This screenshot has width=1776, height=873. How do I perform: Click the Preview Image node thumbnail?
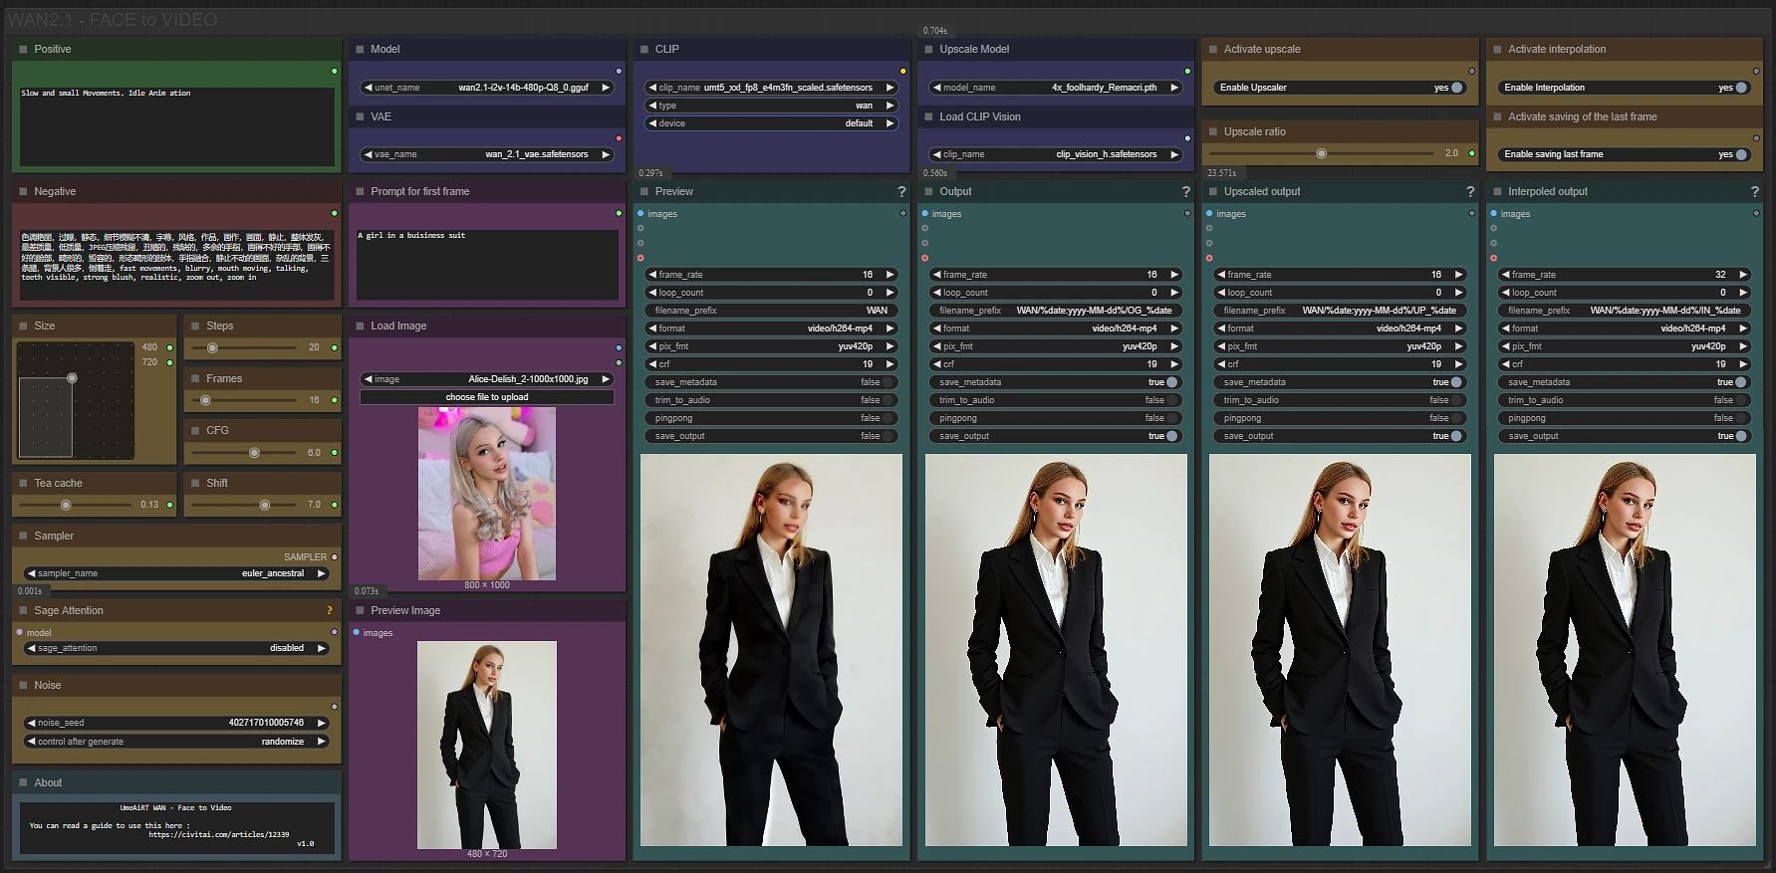(487, 745)
